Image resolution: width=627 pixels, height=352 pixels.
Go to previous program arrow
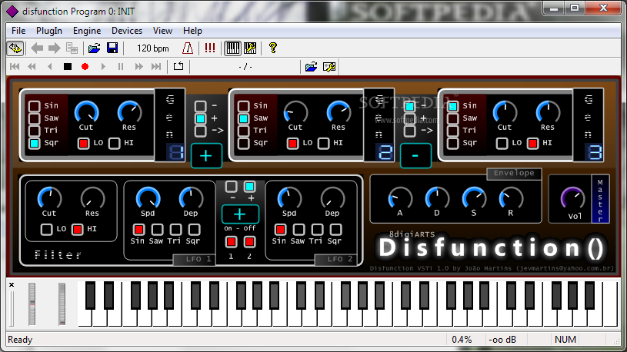37,48
